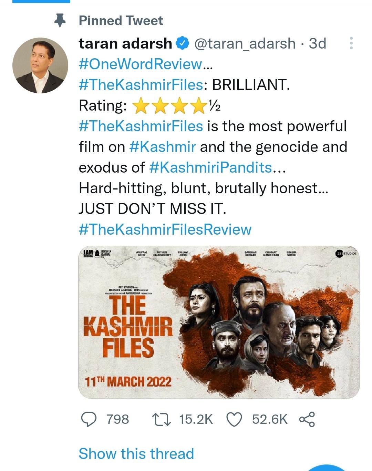Follow the #Kashmir hashtag link
Viewport: 372px width, 471px height.
pyautogui.click(x=163, y=147)
